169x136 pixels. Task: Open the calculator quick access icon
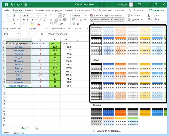(x=26, y=4)
